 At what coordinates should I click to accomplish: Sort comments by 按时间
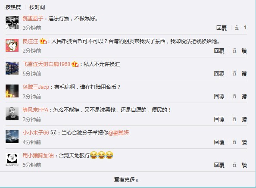click(37, 7)
